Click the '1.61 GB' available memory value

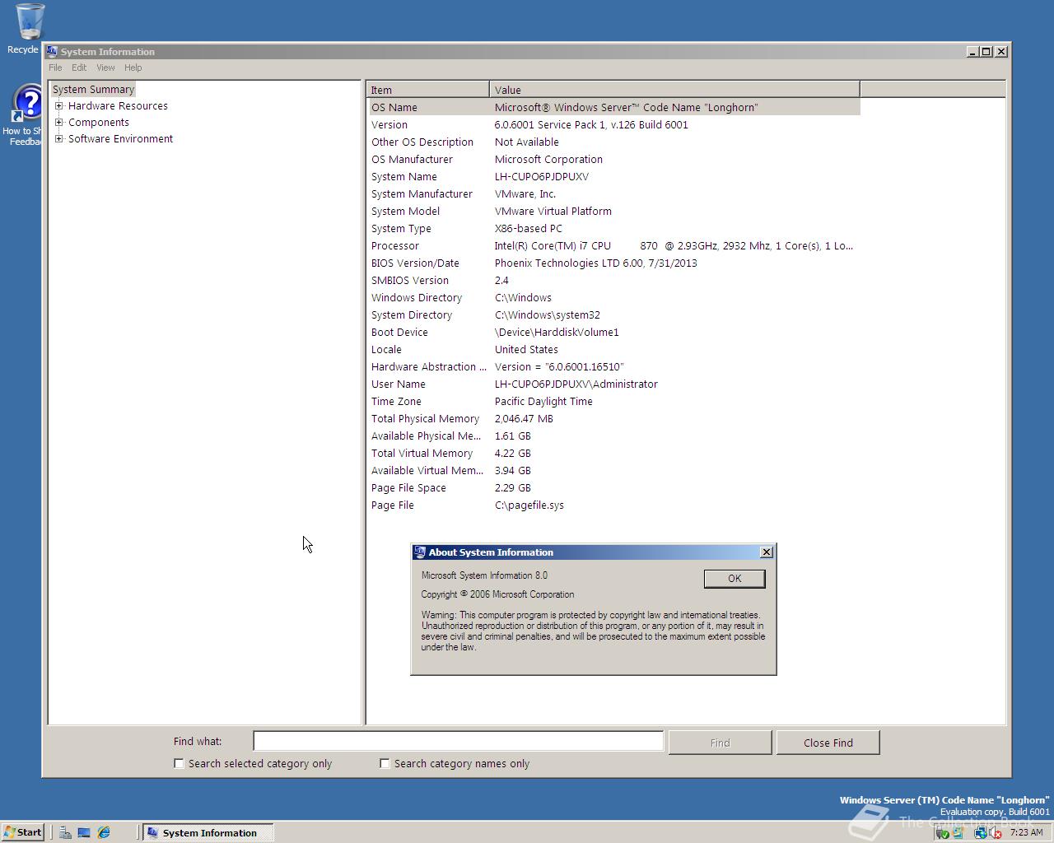click(513, 435)
